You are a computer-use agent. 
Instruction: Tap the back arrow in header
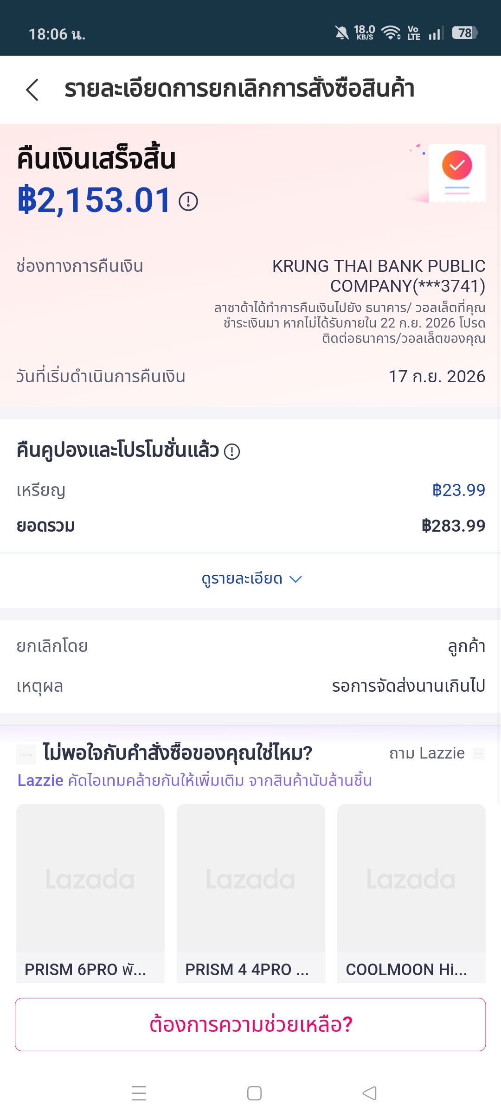pos(32,90)
